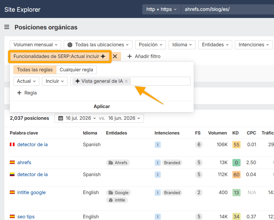Open the Volumen mensual dropdown
This screenshot has height=220, width=274.
[35, 45]
